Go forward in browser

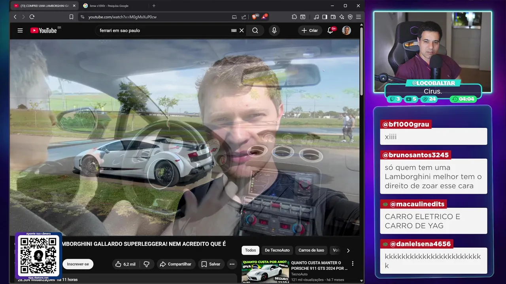tap(23, 17)
